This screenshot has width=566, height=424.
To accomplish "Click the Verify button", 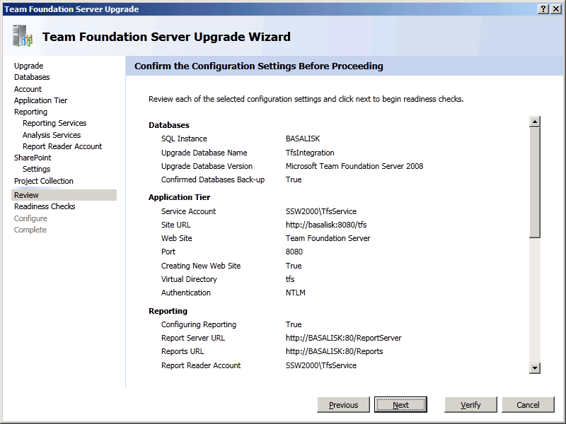I will [x=470, y=405].
